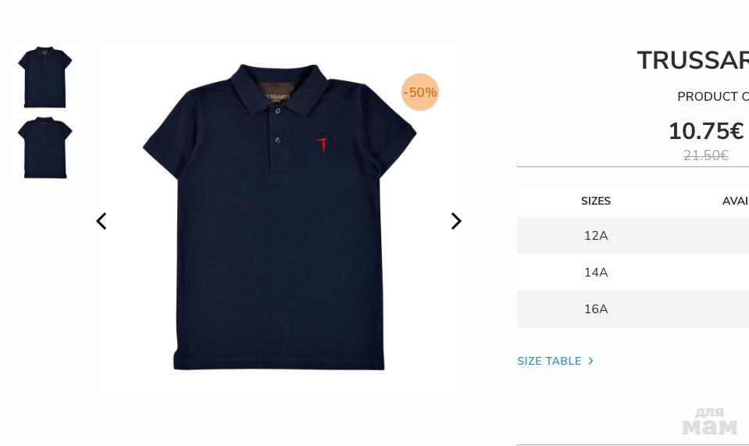Click the -50% discount badge

420,92
